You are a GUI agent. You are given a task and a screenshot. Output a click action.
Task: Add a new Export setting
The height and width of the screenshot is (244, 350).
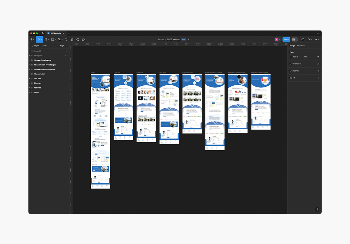point(318,78)
